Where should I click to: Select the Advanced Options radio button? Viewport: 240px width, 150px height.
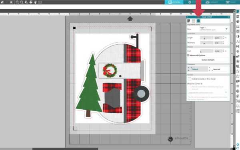pos(188,55)
